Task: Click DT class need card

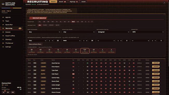Action: coord(76,51)
